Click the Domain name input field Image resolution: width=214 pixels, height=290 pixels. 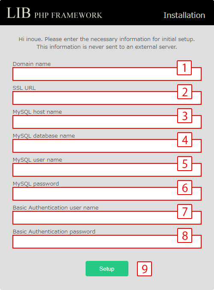(x=107, y=74)
